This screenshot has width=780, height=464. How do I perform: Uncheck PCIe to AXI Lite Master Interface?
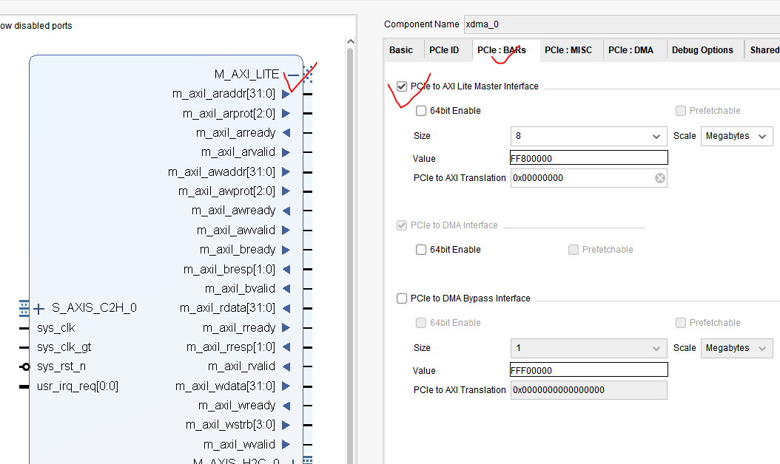click(402, 86)
